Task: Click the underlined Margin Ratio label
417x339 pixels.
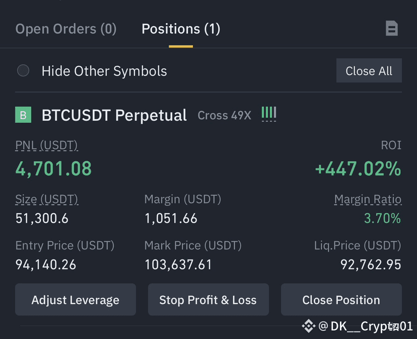Action: pyautogui.click(x=368, y=199)
